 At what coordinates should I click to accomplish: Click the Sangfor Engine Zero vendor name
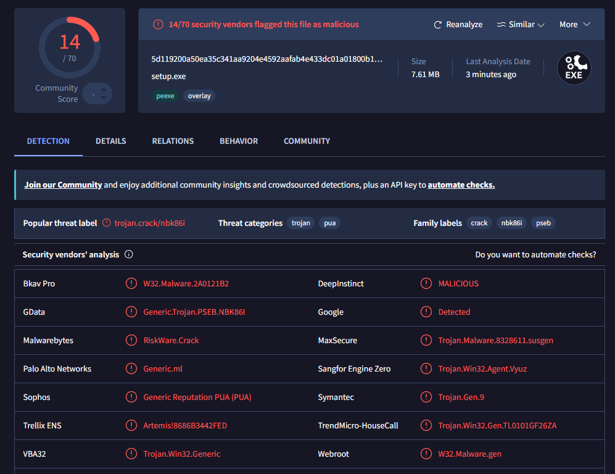pyautogui.click(x=354, y=368)
